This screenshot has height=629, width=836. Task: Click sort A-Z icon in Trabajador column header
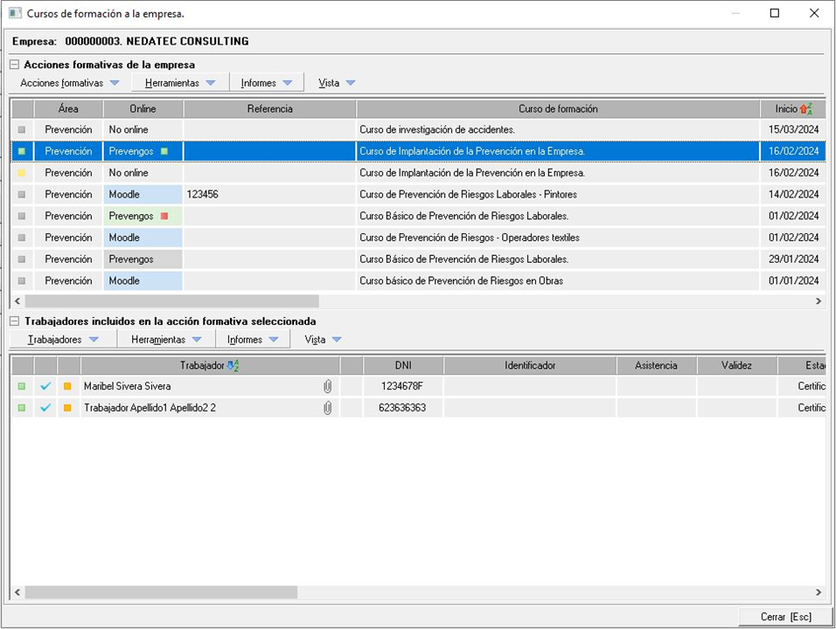tap(233, 365)
